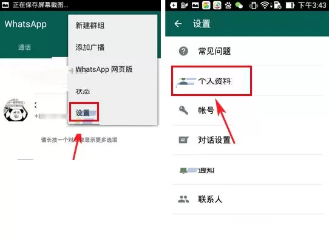This screenshot has height=240, width=329.
Task: Tap the WeChat icon in status bar
Action: [239, 5]
